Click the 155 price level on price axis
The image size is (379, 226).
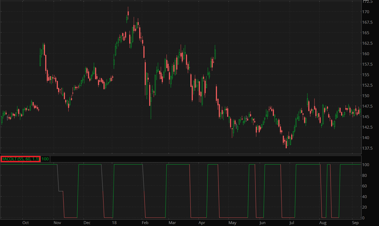pyautogui.click(x=366, y=74)
